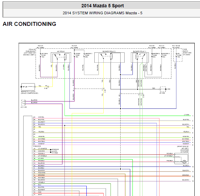Image resolution: width=200 pixels, height=196 pixels.
Task: Click the 'BLOWER RELAY 2' label
Action: 109,51
